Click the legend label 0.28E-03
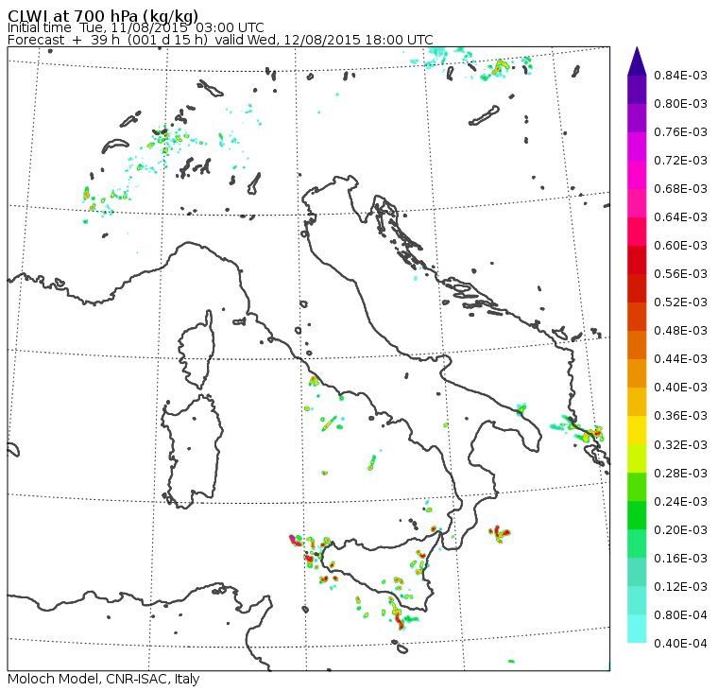The image size is (718, 691). 680,473
